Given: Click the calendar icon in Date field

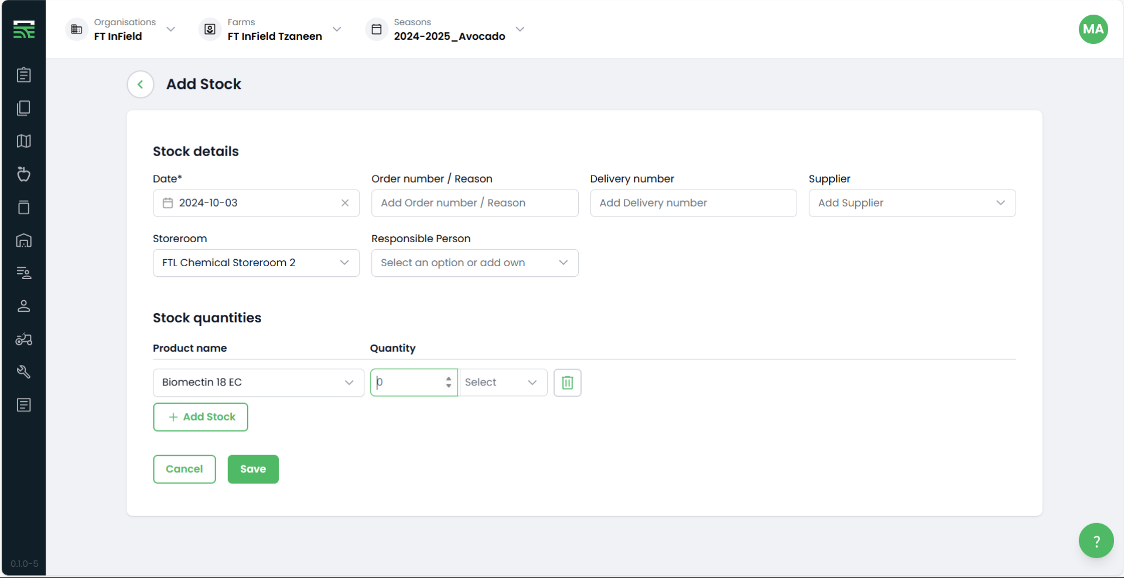Looking at the screenshot, I should (x=168, y=203).
